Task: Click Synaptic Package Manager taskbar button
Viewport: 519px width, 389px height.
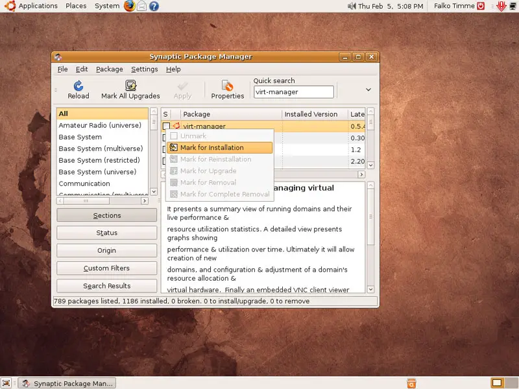Action: [x=67, y=383]
